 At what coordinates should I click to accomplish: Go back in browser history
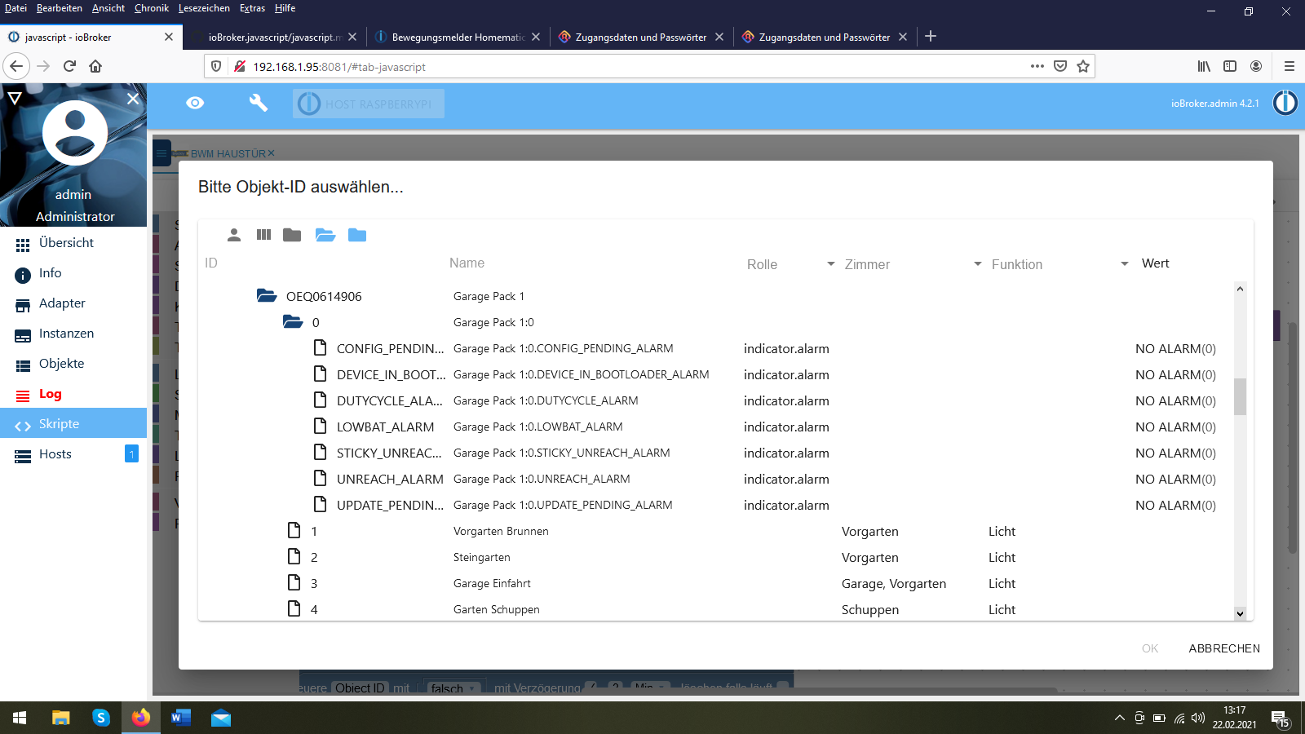16,66
